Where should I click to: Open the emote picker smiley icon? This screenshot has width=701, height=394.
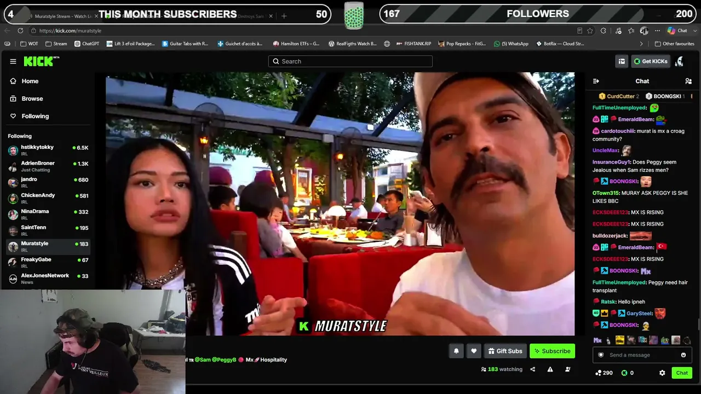(683, 355)
